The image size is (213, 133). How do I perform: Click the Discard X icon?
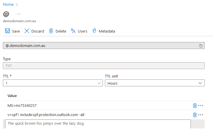tap(27, 31)
